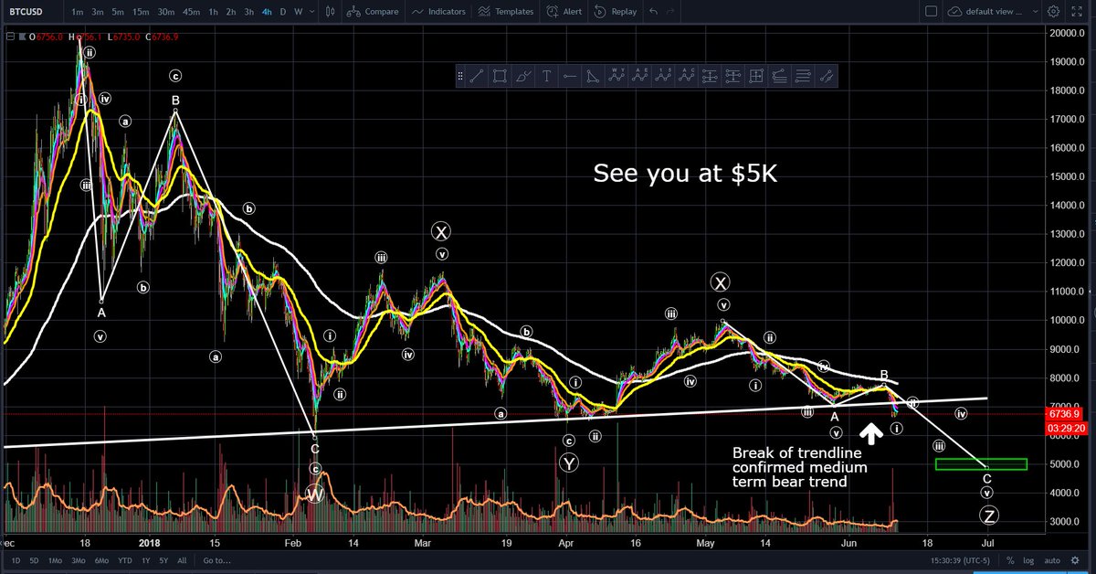Select the last drawing tool in the floating toolbar

(826, 77)
